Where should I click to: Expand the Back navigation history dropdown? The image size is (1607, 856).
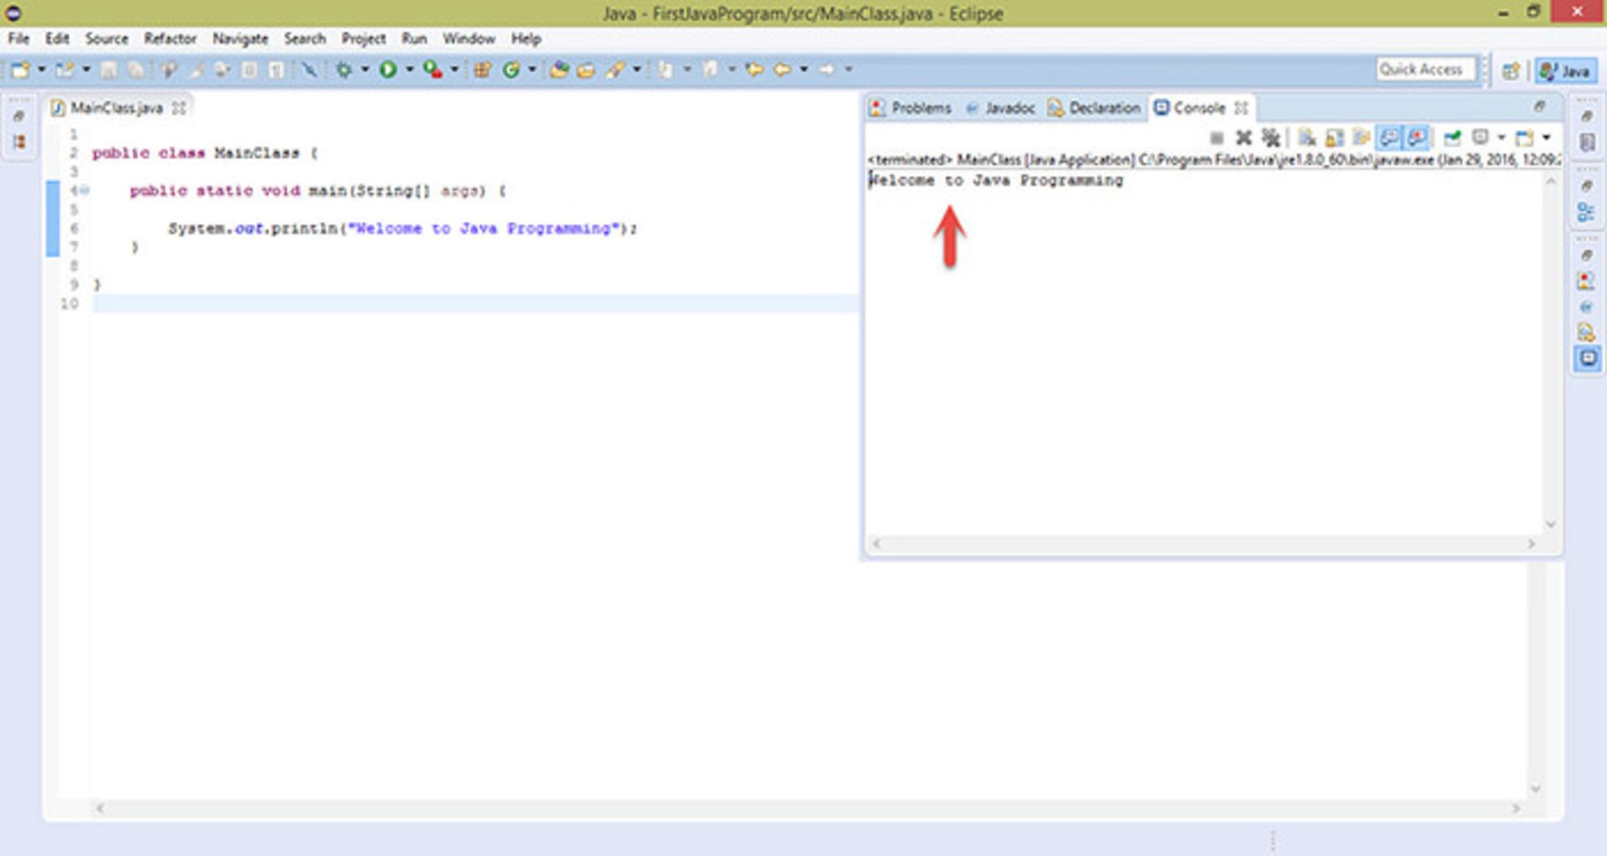pos(803,69)
